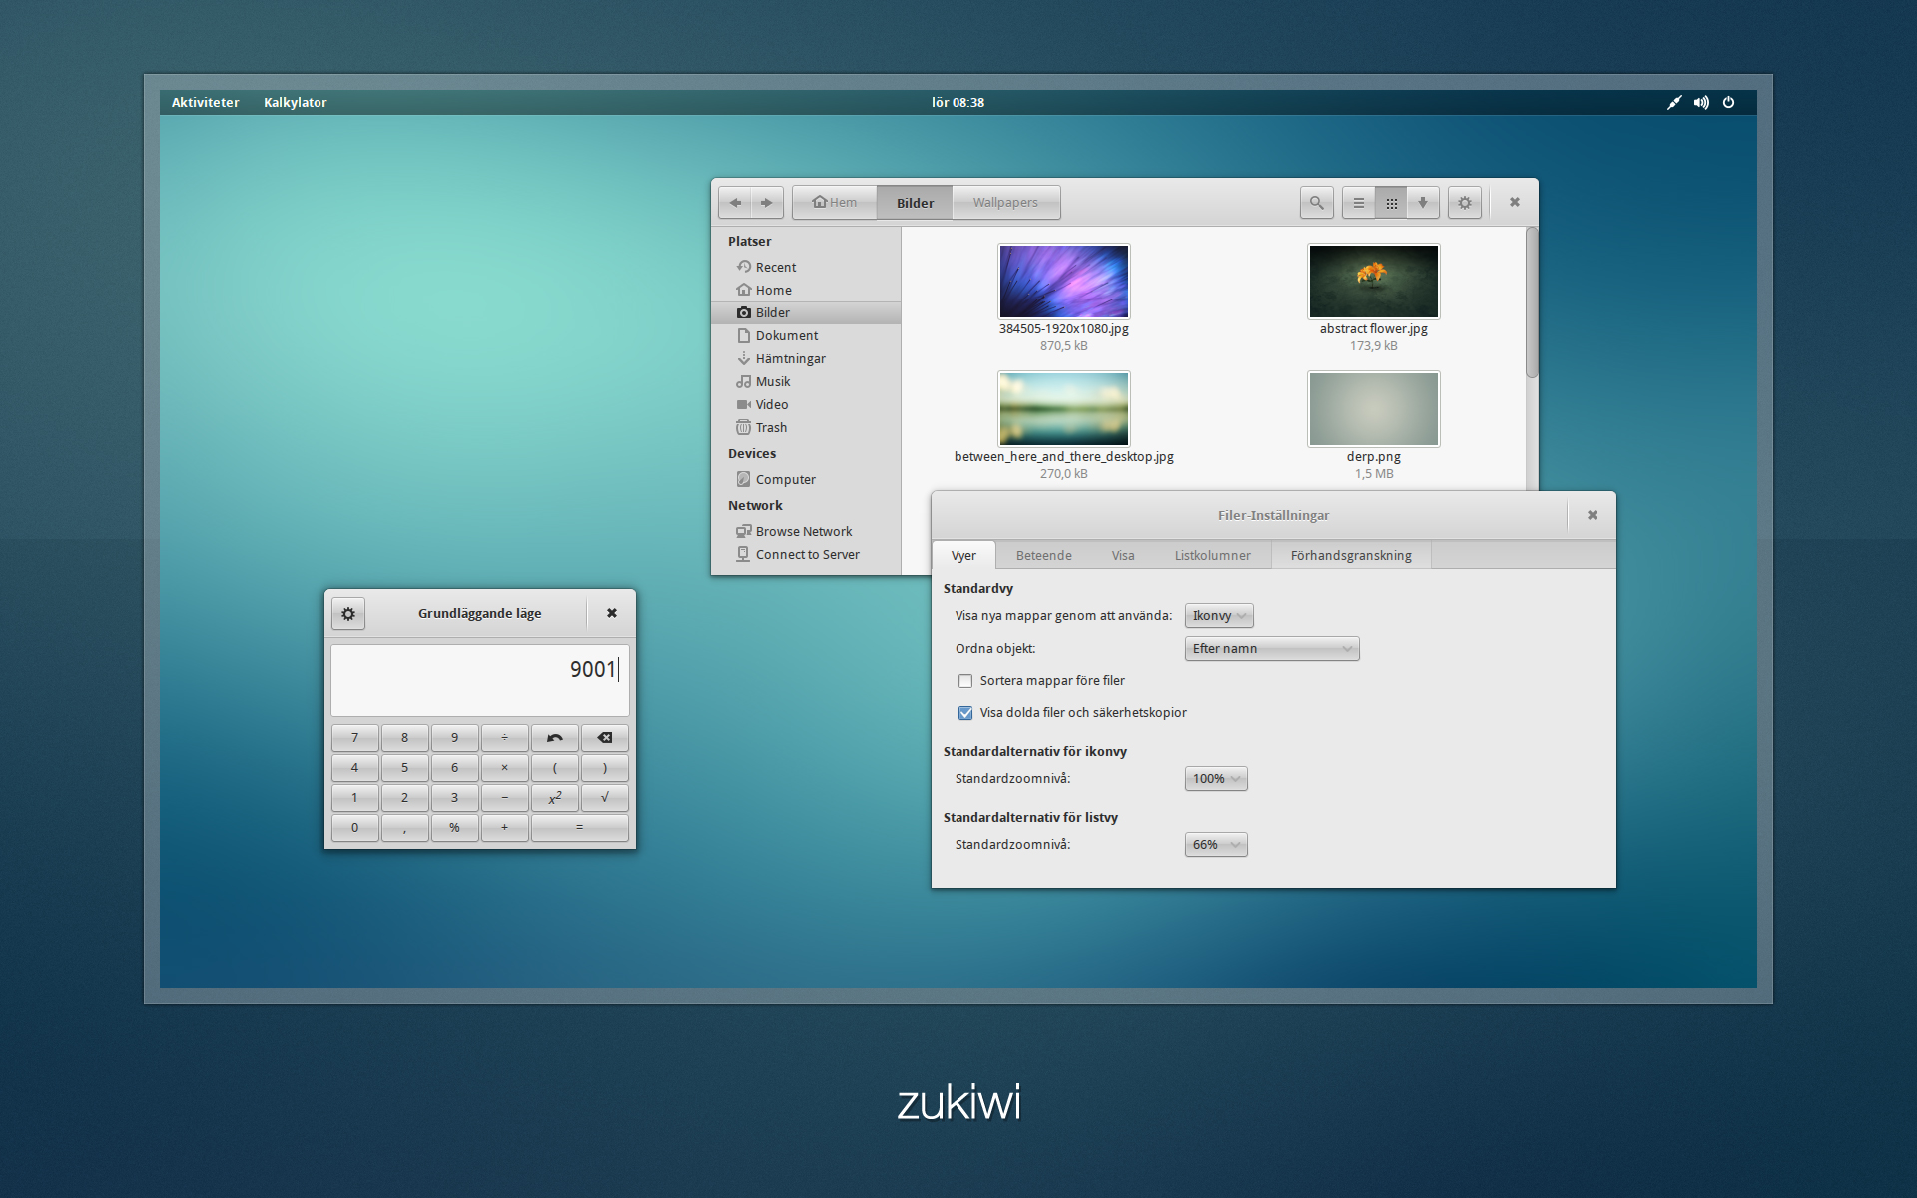Open the sort order arrow in Files toolbar
The width and height of the screenshot is (1917, 1198).
1423,202
